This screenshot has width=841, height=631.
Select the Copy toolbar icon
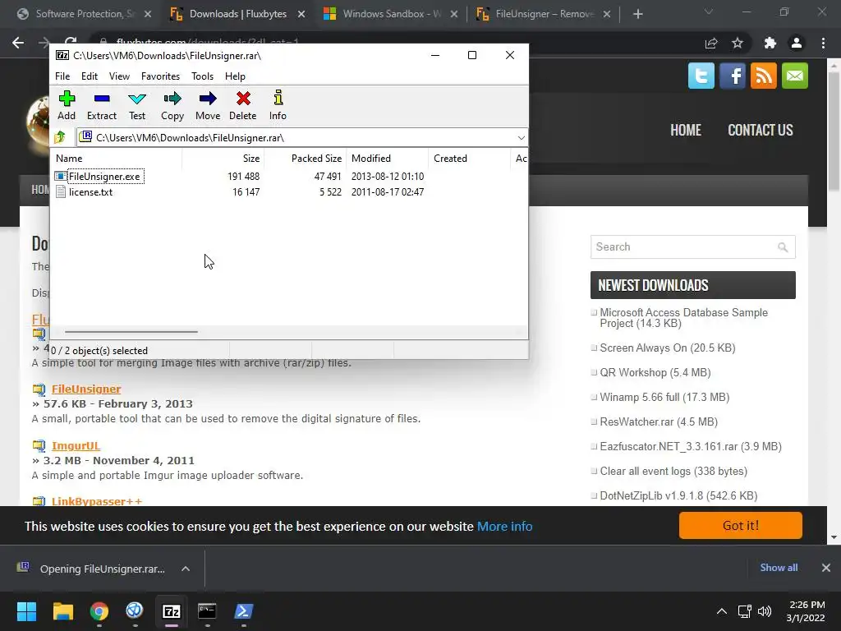point(172,105)
